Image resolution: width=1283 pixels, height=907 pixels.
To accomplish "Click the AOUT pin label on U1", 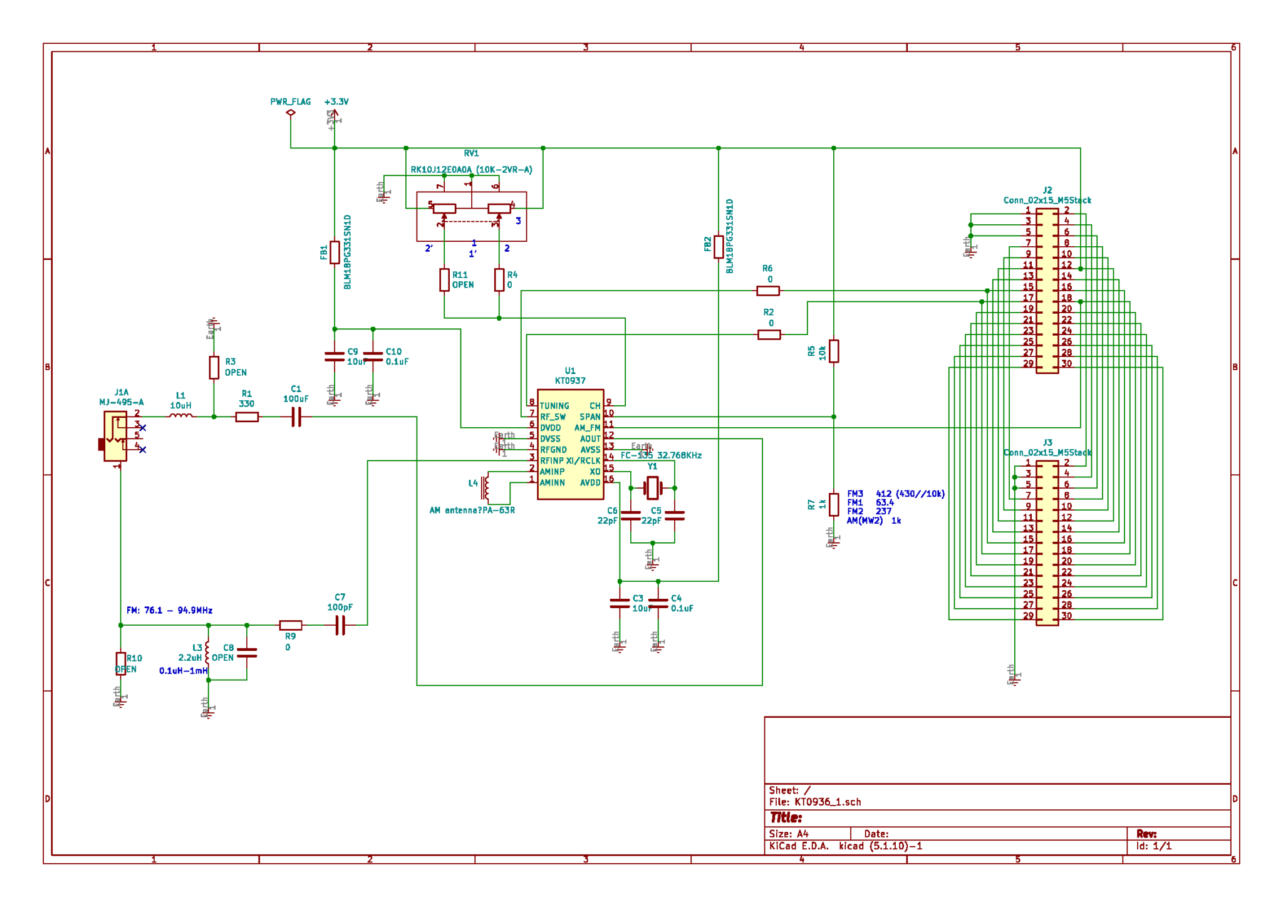I will click(x=590, y=438).
